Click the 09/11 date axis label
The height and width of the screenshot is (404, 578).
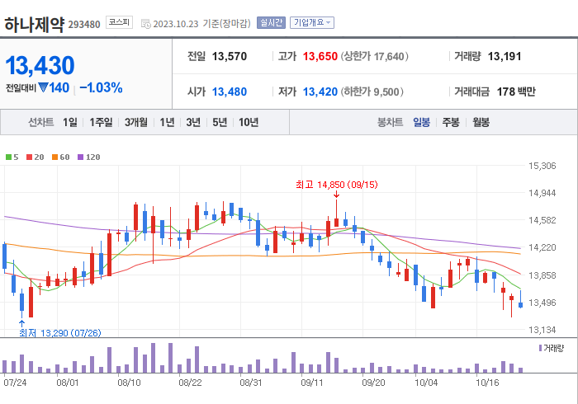click(312, 383)
